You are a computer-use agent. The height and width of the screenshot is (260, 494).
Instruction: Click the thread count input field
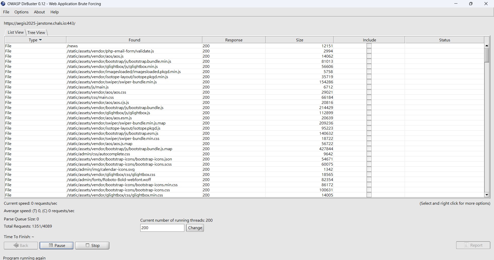pos(162,228)
